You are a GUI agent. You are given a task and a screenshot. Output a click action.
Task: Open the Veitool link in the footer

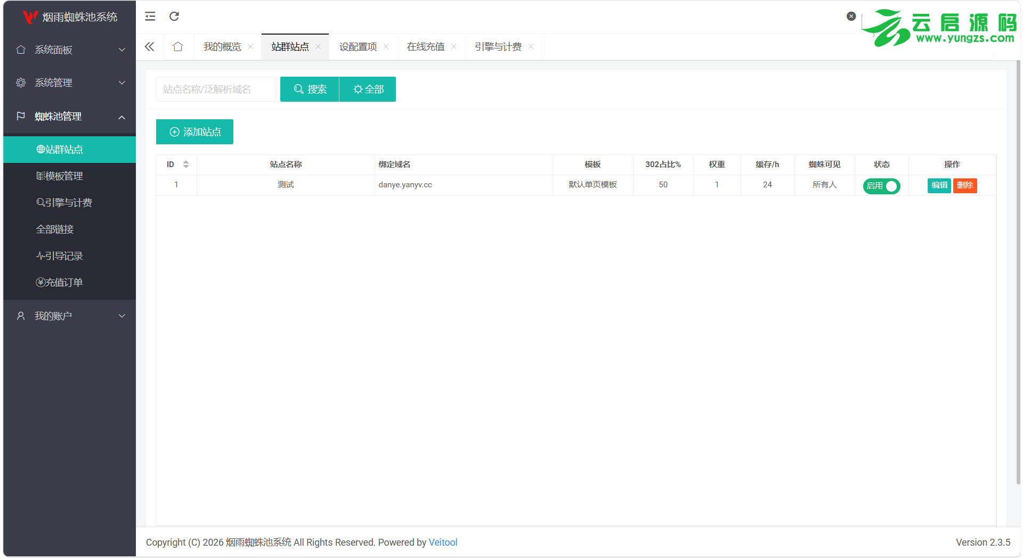443,542
